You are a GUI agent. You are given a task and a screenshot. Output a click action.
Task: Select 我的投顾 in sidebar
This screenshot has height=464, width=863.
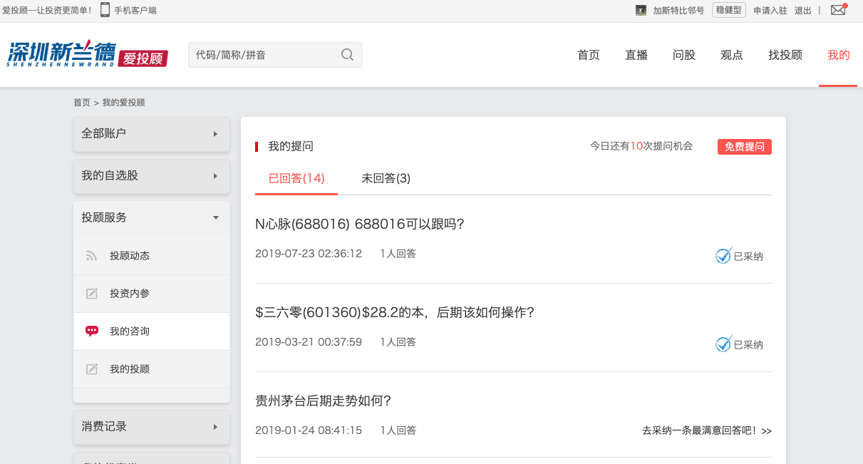[152, 369]
